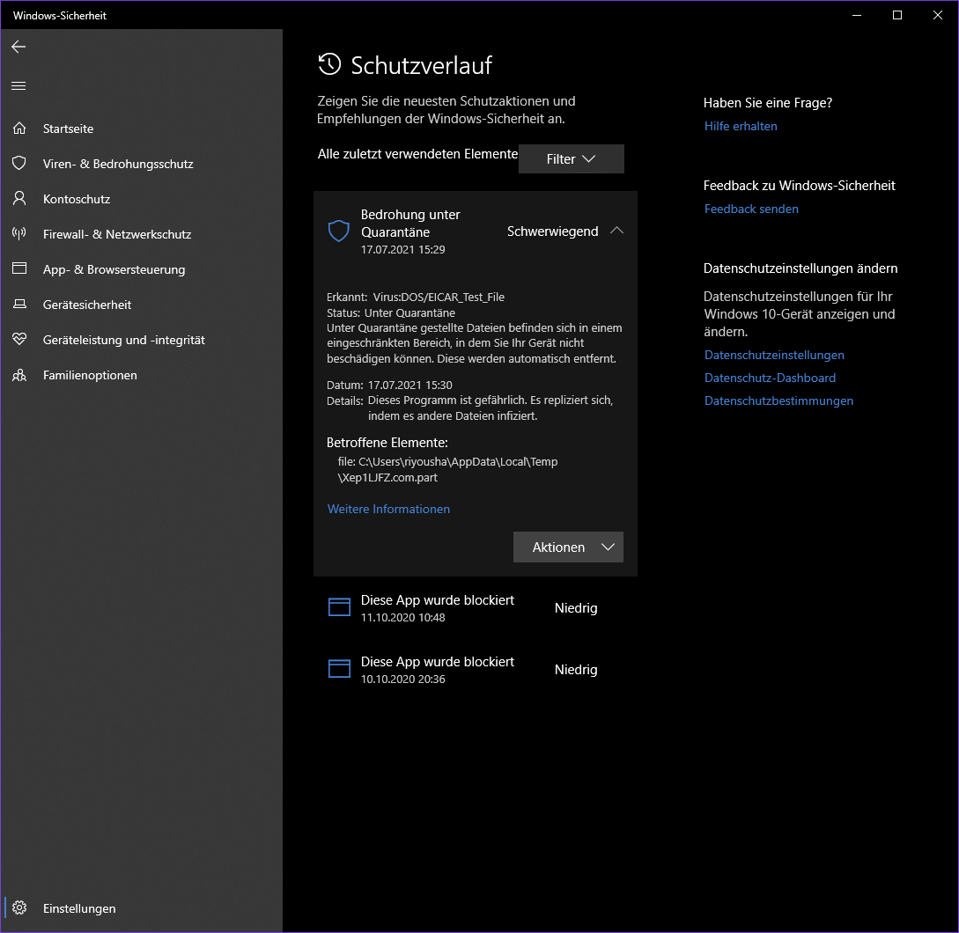The image size is (959, 933).
Task: Click the Gerätesicherheit laptop icon
Action: tap(19, 305)
